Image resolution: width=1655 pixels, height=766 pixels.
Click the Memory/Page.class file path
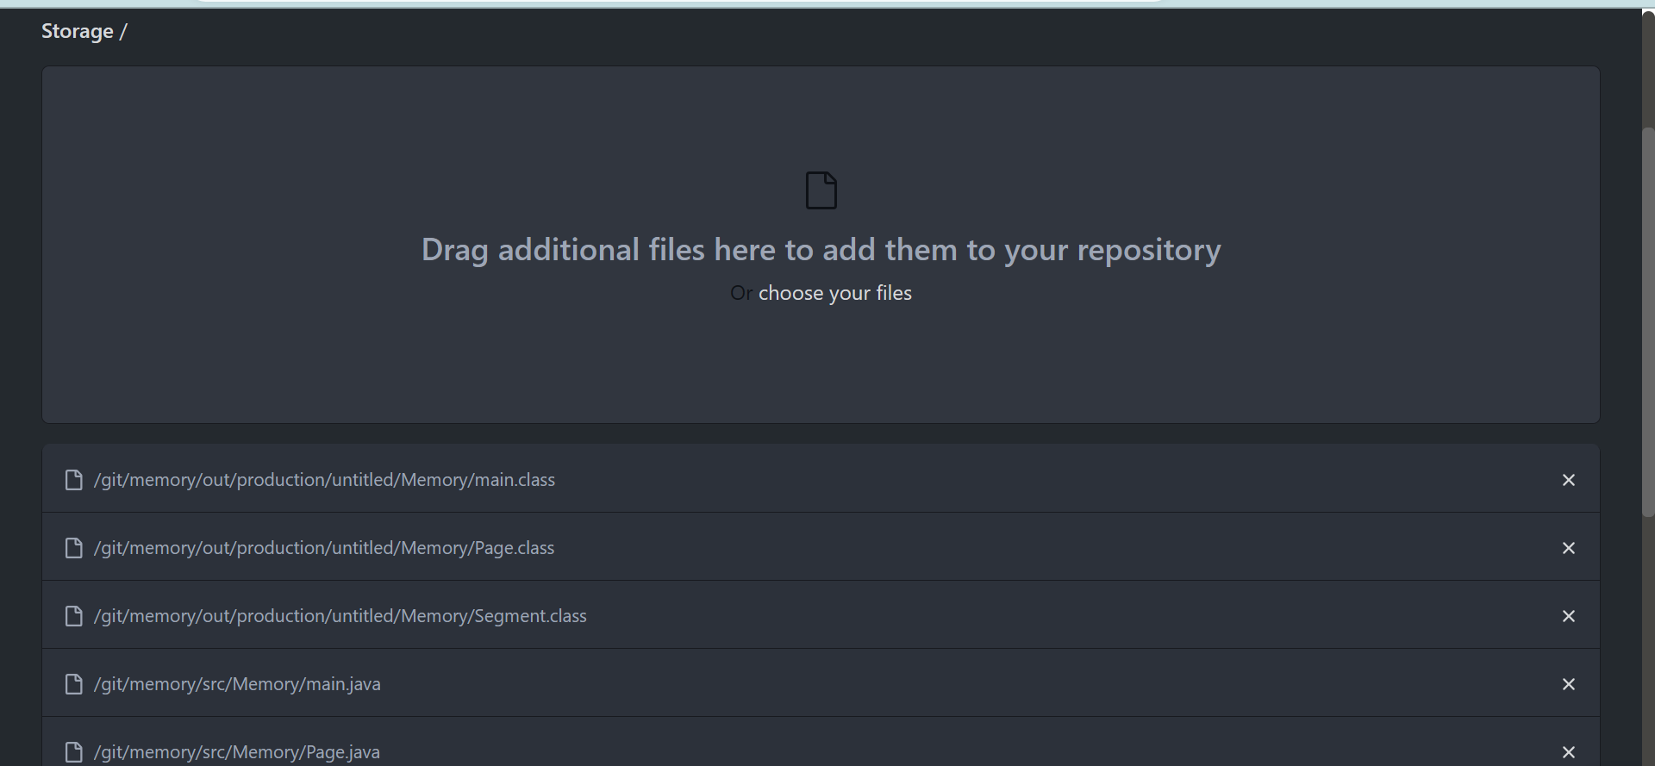[324, 548]
